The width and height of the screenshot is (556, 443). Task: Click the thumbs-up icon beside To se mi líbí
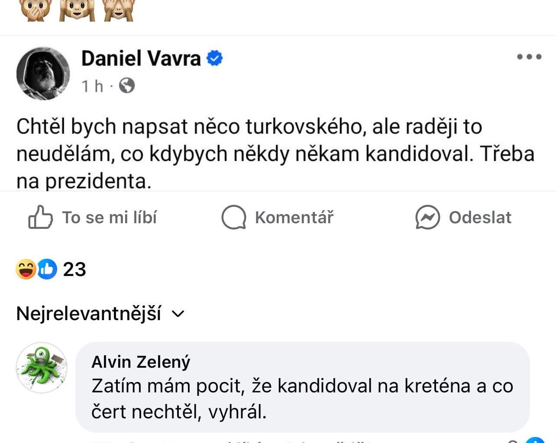click(x=41, y=218)
